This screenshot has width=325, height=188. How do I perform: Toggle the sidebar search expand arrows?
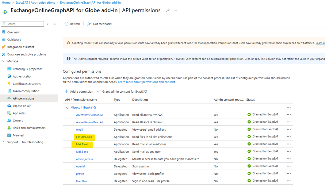click(x=48, y=24)
